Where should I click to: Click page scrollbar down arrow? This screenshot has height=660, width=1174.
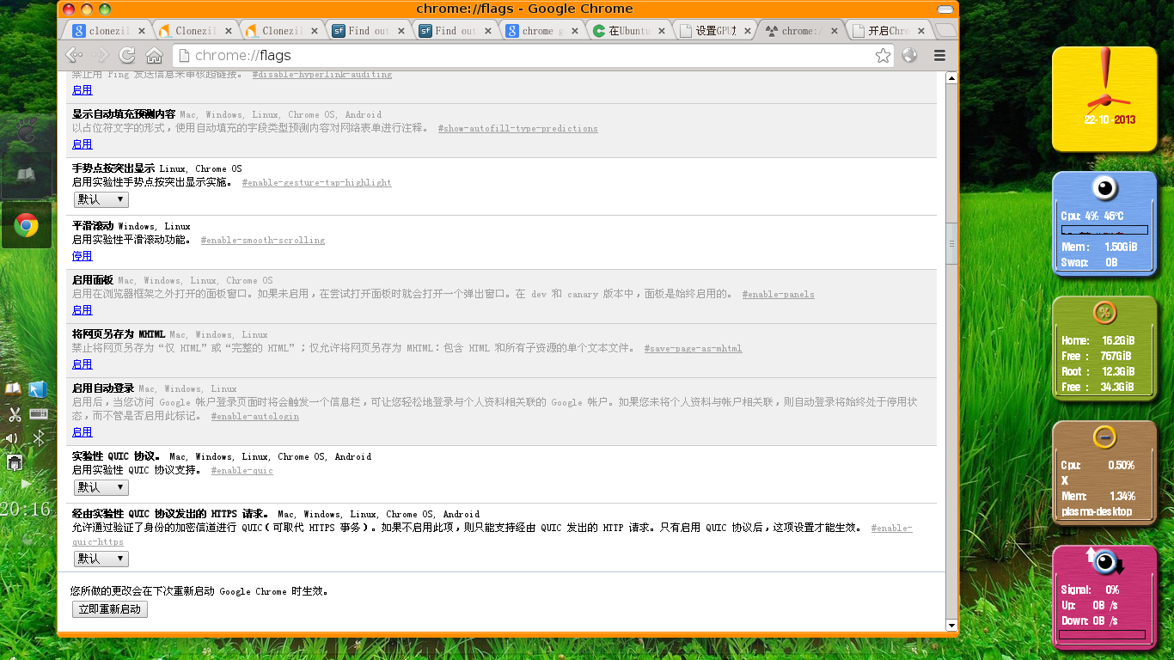pos(951,625)
